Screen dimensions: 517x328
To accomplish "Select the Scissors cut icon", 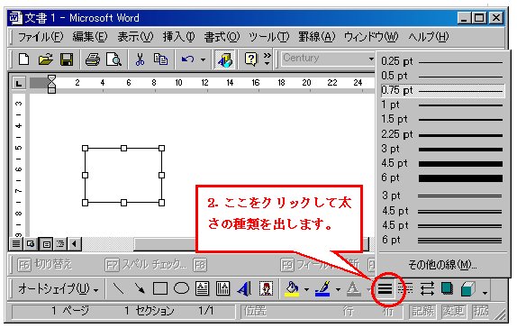I will [x=140, y=59].
